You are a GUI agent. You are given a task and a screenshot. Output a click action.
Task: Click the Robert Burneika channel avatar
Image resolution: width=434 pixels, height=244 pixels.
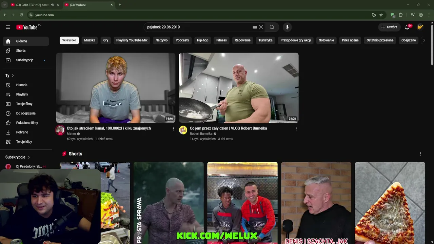coord(183,130)
